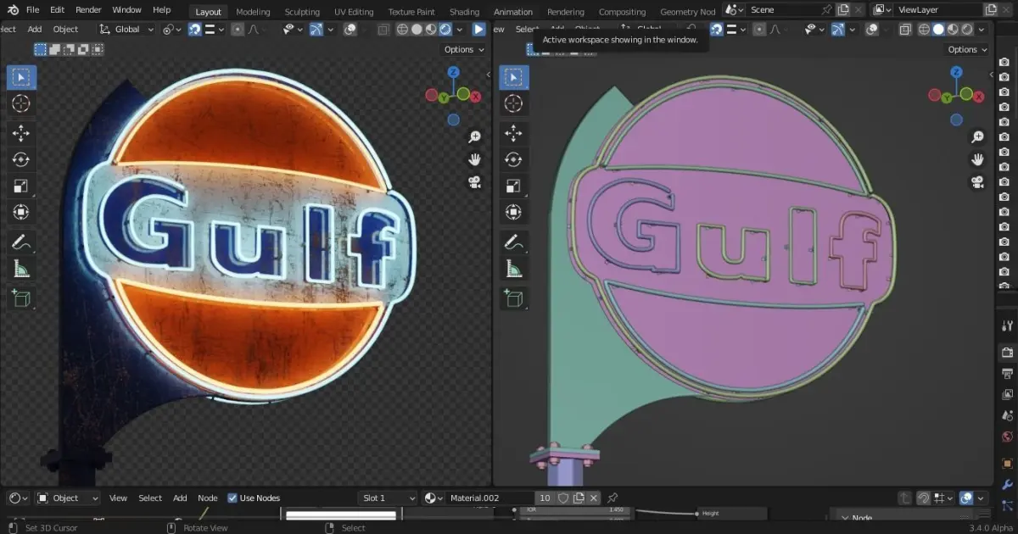Toggle snapping magnet in left viewport header
This screenshot has width=1018, height=534.
(x=195, y=29)
